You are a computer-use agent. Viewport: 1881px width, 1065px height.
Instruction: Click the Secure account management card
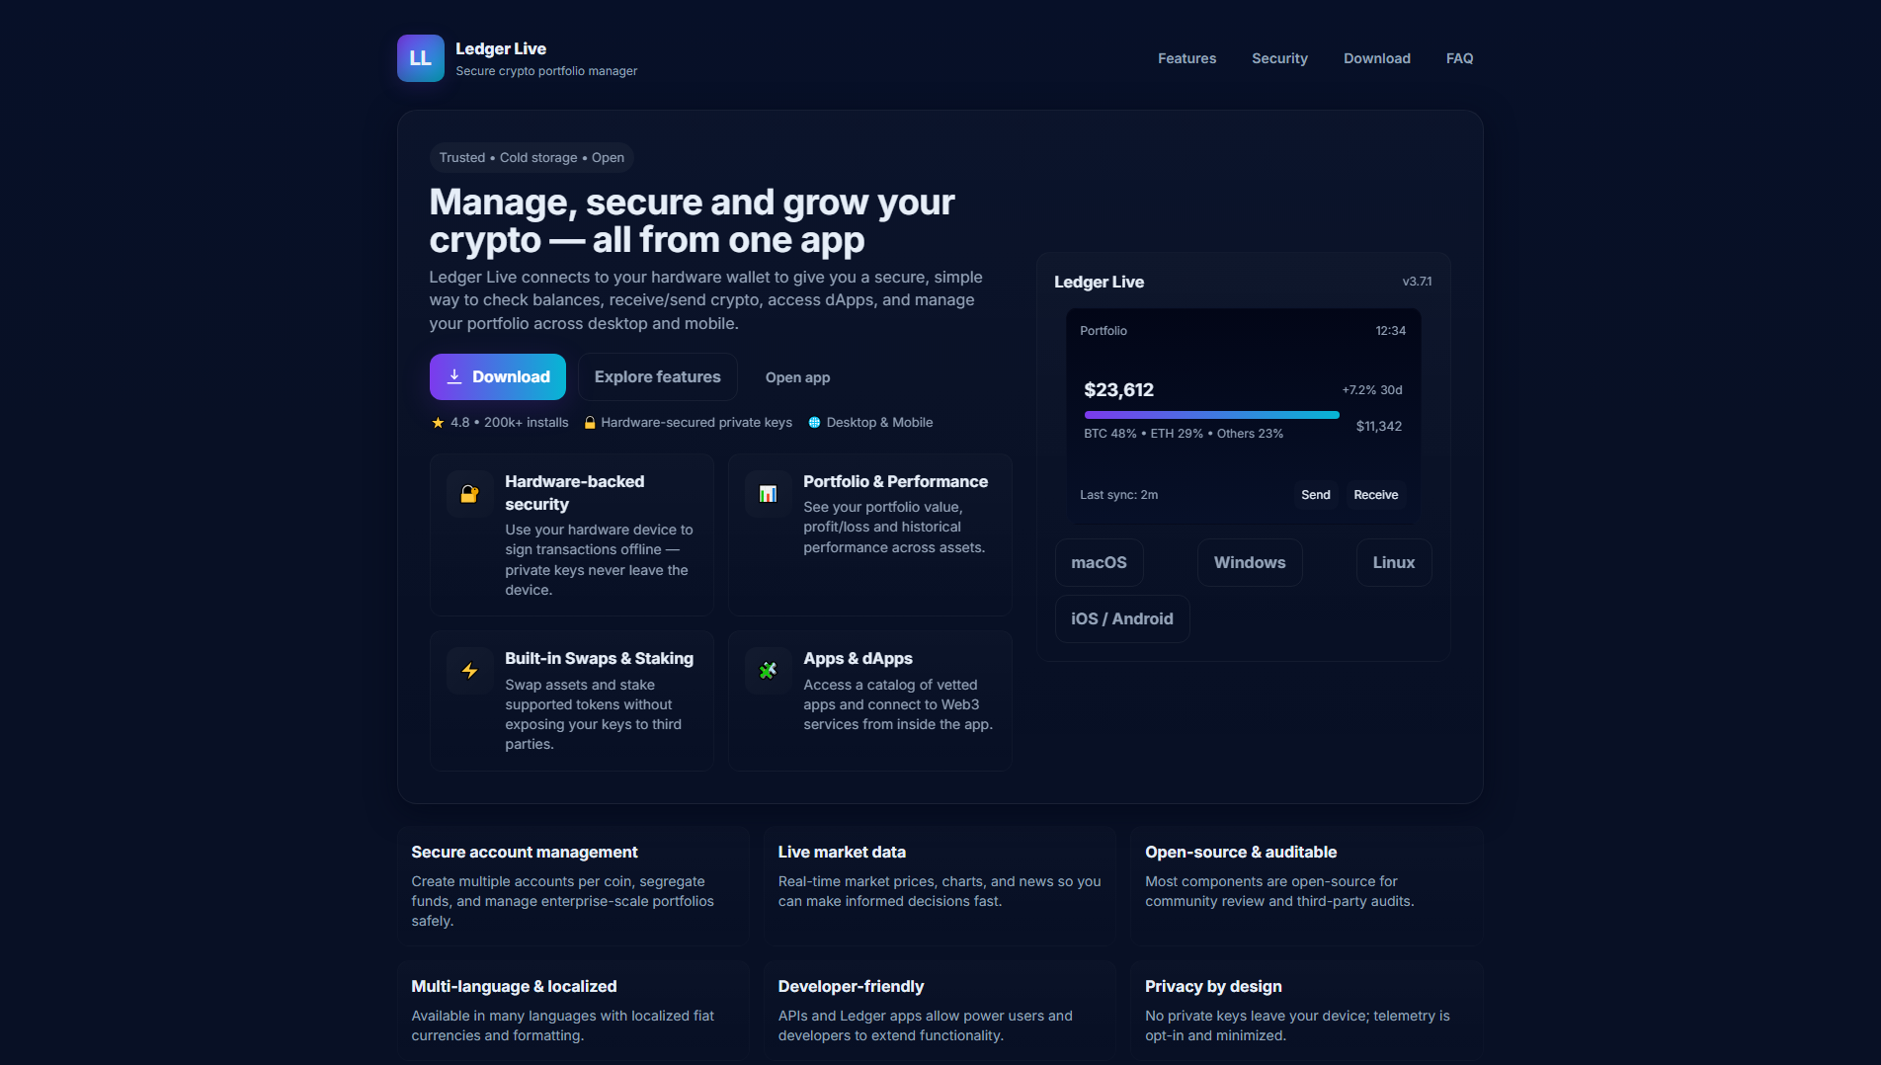[x=573, y=886]
